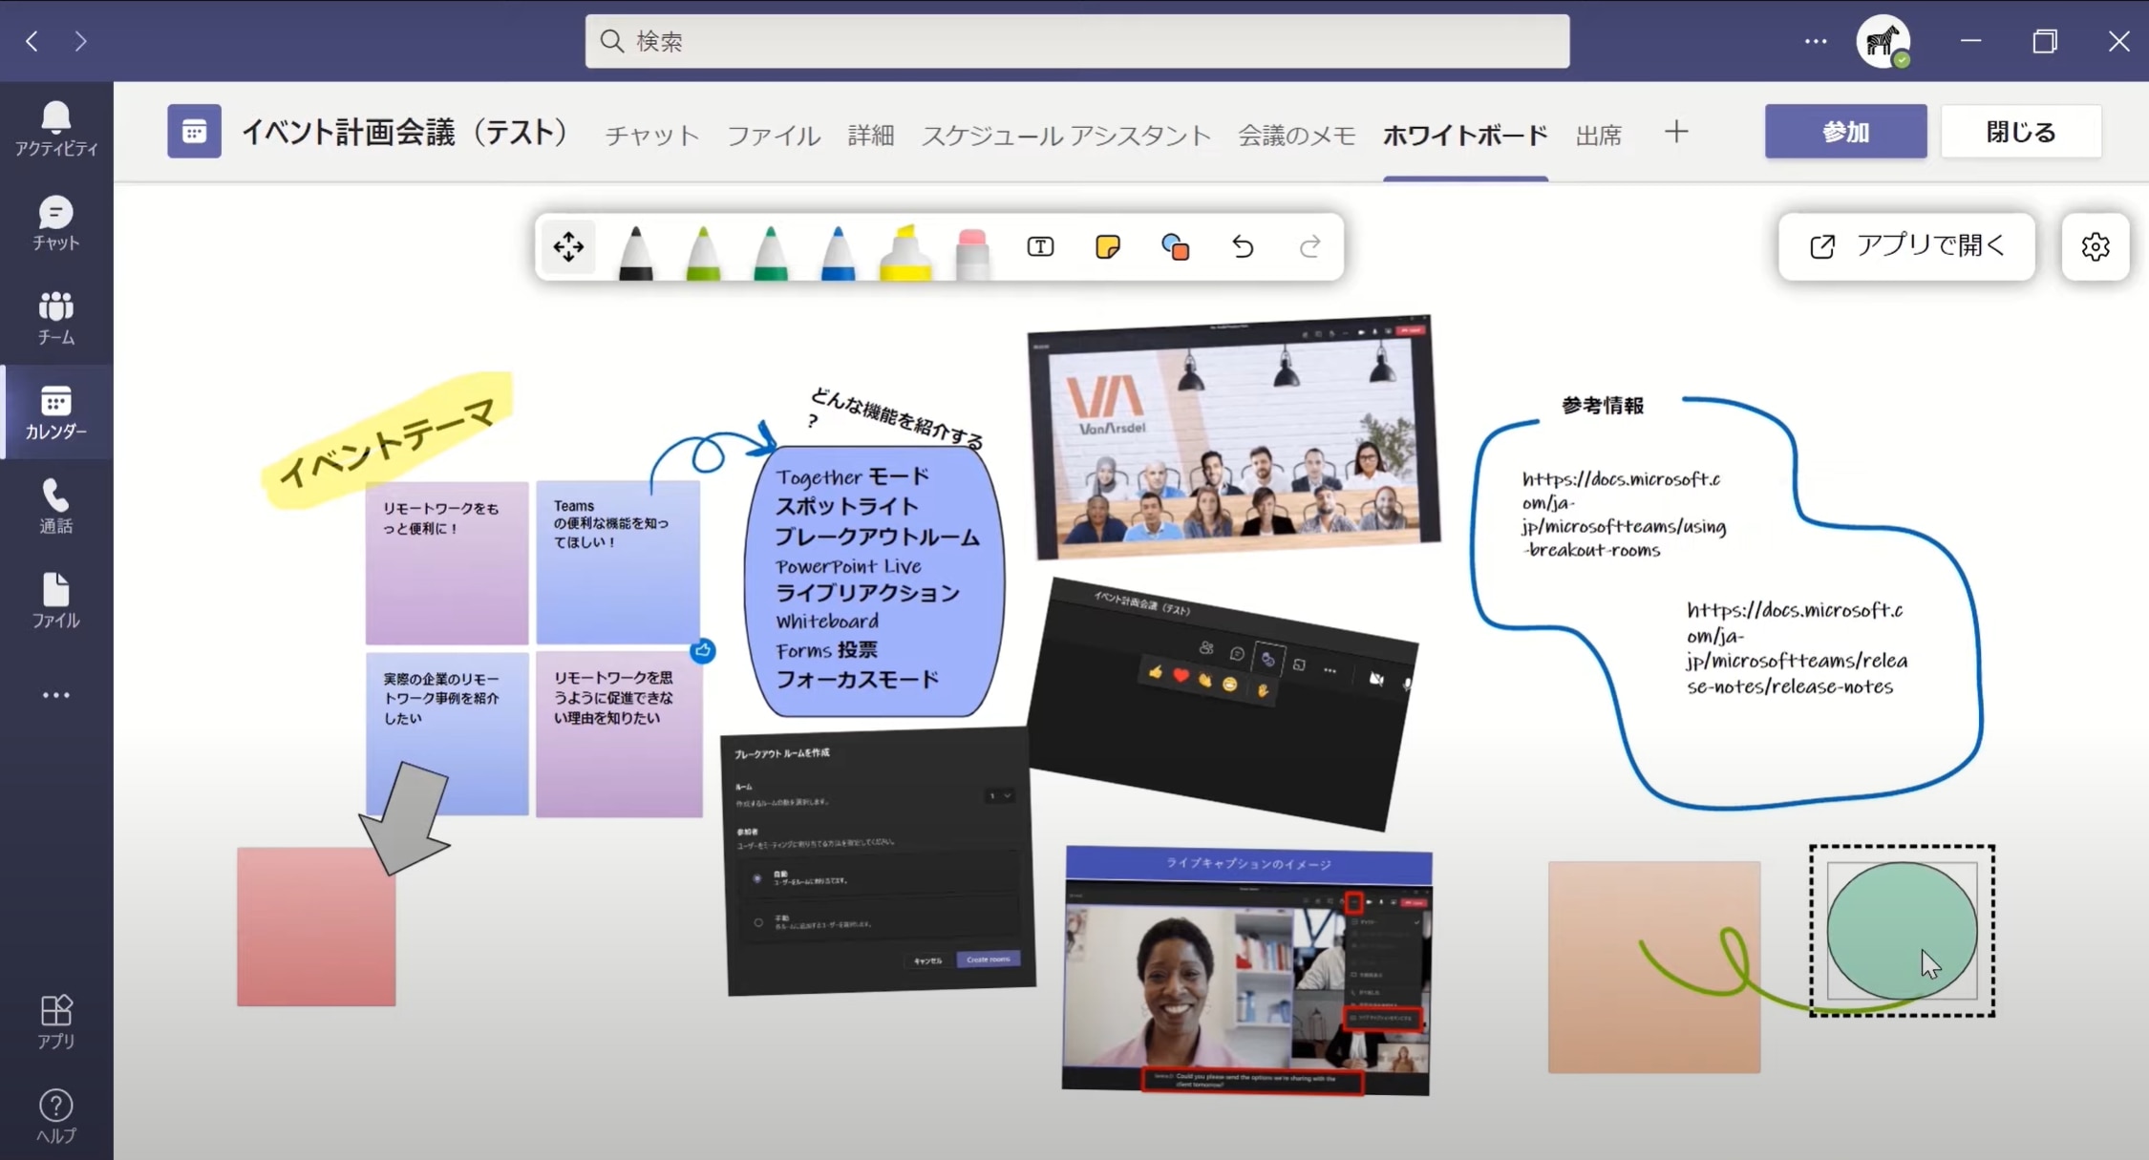
Task: Choose the pink eraser tool
Action: 971,252
